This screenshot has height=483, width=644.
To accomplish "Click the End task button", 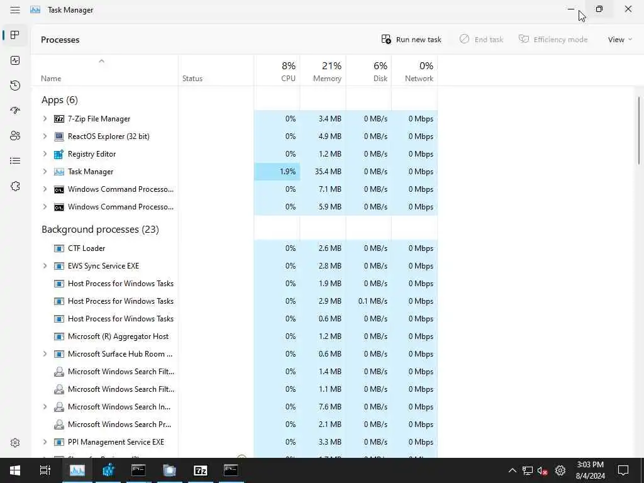I will click(481, 40).
